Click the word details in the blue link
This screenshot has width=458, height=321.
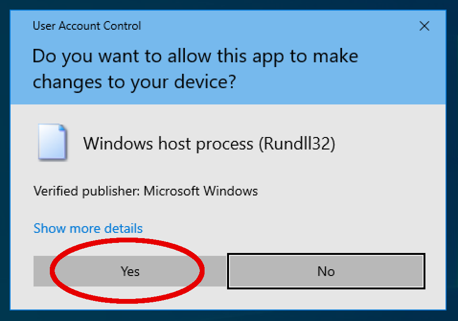click(123, 228)
